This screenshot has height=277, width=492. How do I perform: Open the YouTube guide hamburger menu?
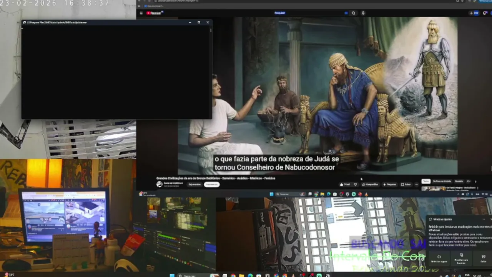pyautogui.click(x=141, y=13)
